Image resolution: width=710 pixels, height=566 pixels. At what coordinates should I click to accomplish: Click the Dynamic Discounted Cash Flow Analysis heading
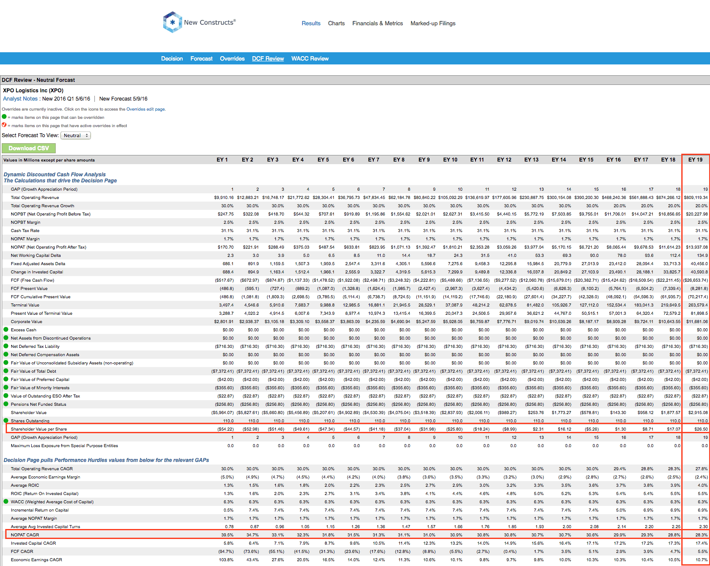pyautogui.click(x=54, y=175)
